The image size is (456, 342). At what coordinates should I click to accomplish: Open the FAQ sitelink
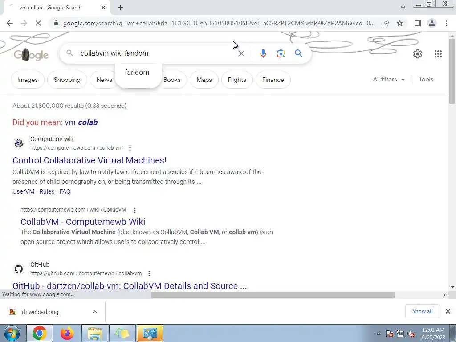pos(65,191)
